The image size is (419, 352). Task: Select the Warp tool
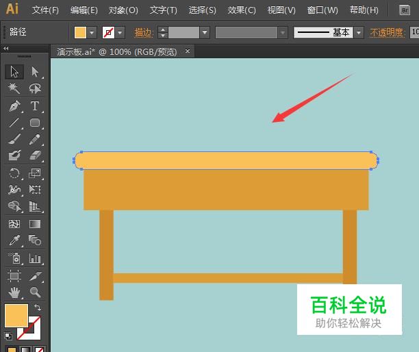click(14, 190)
